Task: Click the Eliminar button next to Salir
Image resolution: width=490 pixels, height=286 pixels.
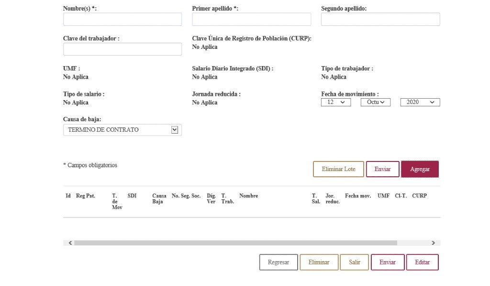Action: tap(319, 262)
